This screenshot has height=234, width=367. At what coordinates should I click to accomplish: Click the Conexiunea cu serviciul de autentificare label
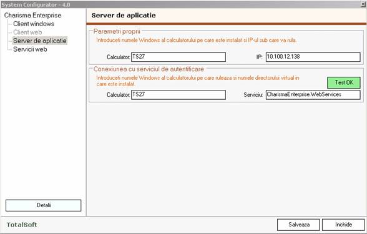pos(149,69)
